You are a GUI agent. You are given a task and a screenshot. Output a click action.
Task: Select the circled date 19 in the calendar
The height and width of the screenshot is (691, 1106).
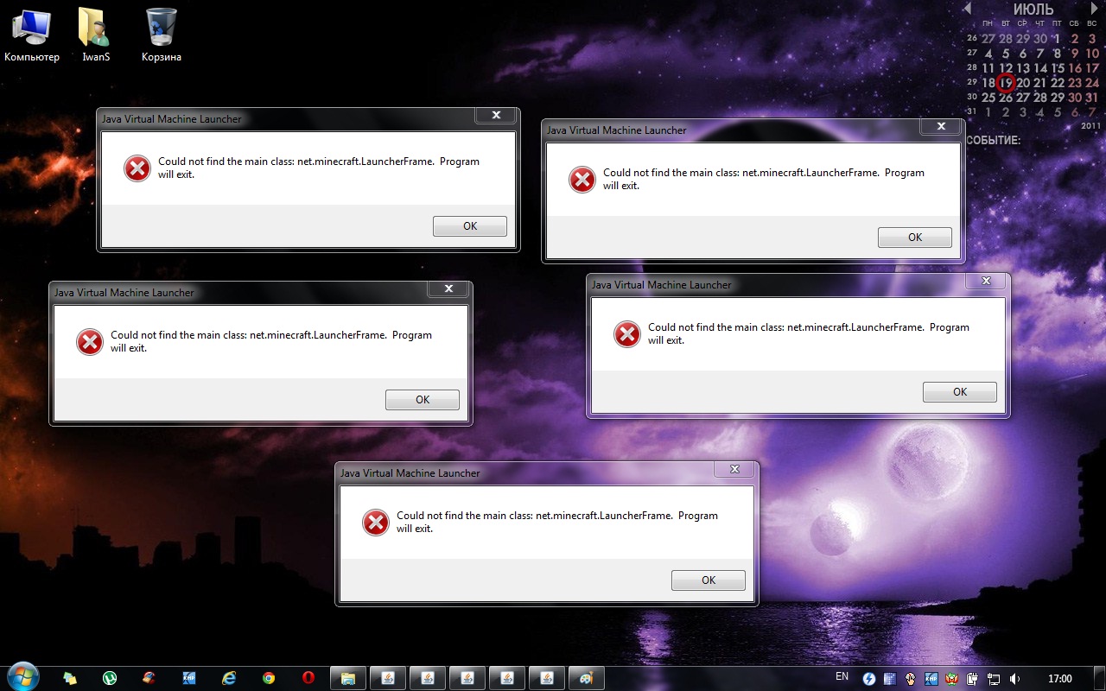tap(1006, 83)
